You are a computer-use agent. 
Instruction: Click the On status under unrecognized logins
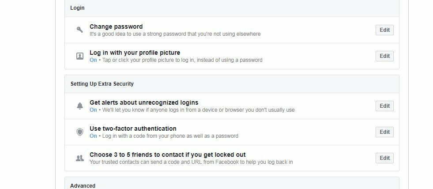[x=93, y=110]
